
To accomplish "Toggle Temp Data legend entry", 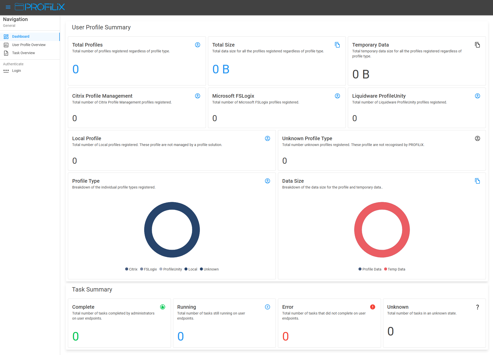I will [x=394, y=269].
